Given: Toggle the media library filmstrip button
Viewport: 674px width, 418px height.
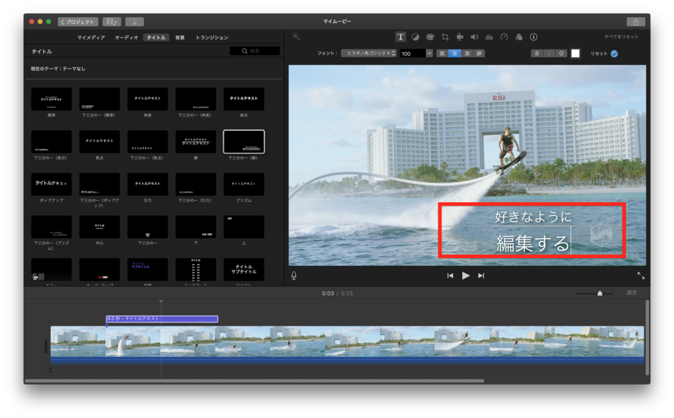Looking at the screenshot, I should [112, 22].
